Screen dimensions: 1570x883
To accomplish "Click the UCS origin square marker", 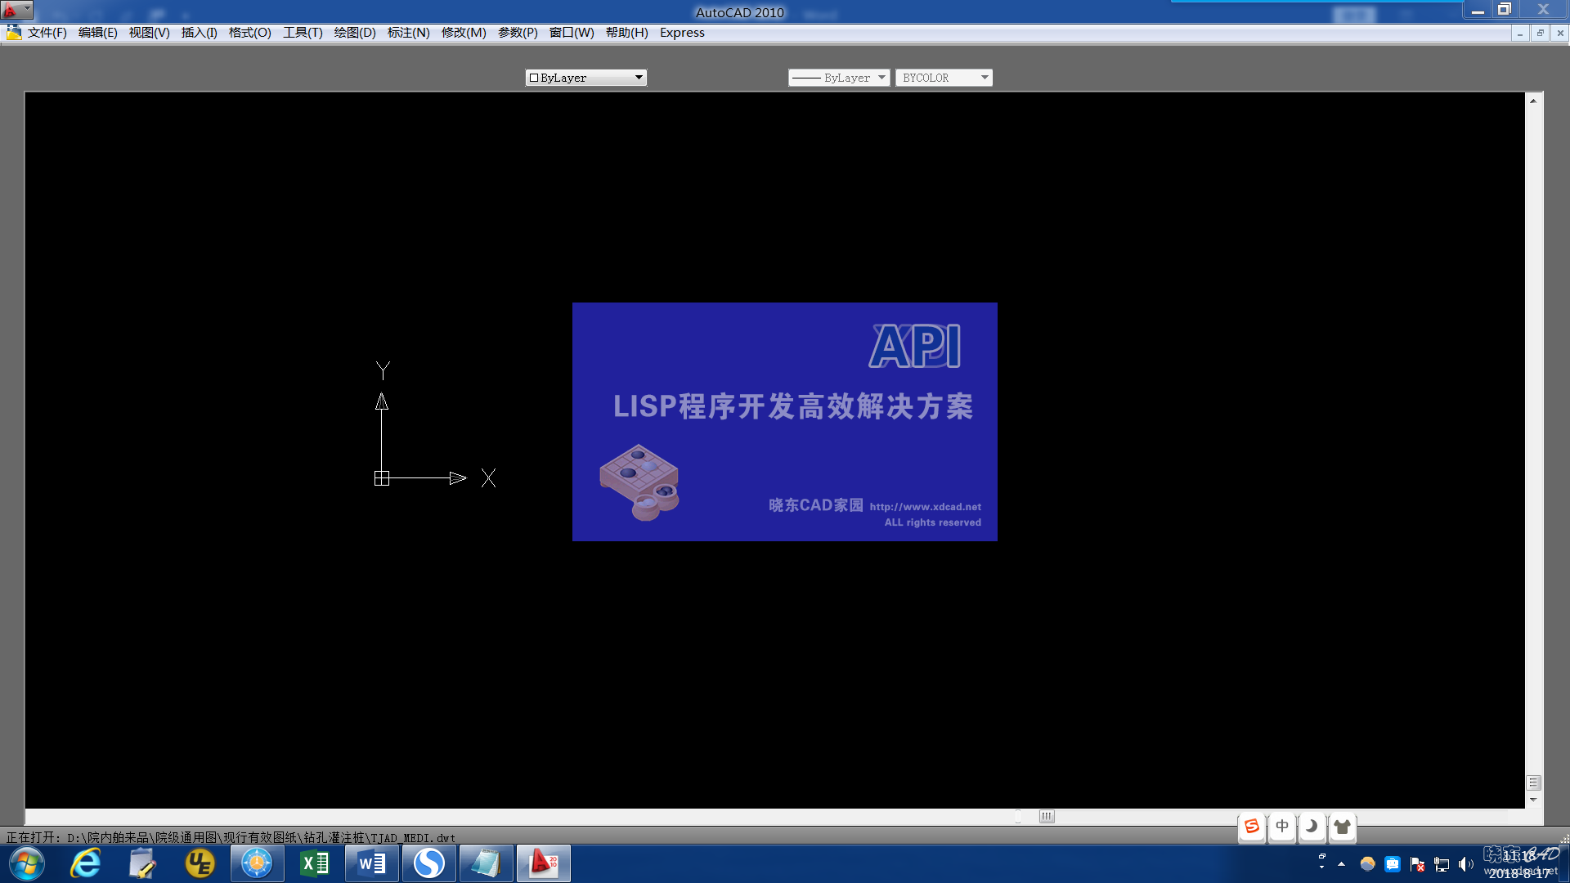I will (381, 478).
